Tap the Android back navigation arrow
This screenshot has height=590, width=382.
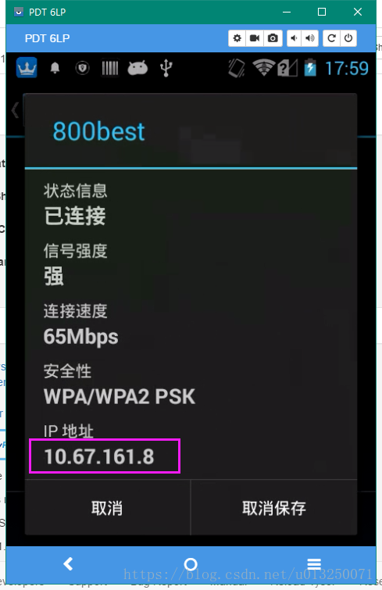(x=69, y=564)
